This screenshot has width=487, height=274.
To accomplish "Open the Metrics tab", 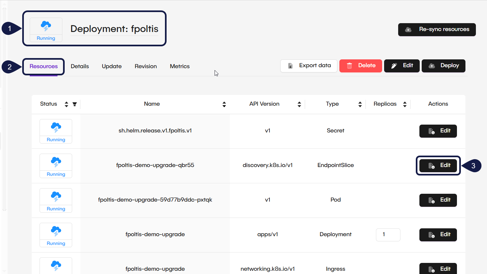I will [x=180, y=66].
